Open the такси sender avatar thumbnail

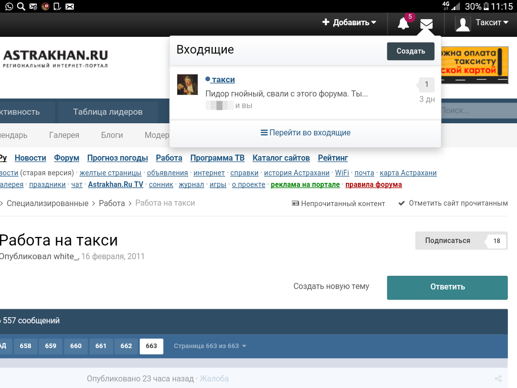pyautogui.click(x=187, y=84)
